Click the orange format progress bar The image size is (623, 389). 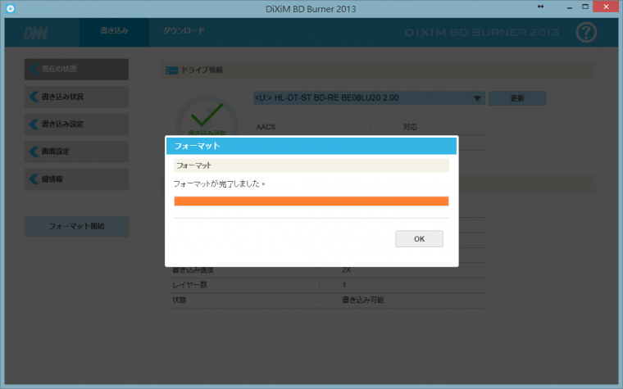click(311, 201)
